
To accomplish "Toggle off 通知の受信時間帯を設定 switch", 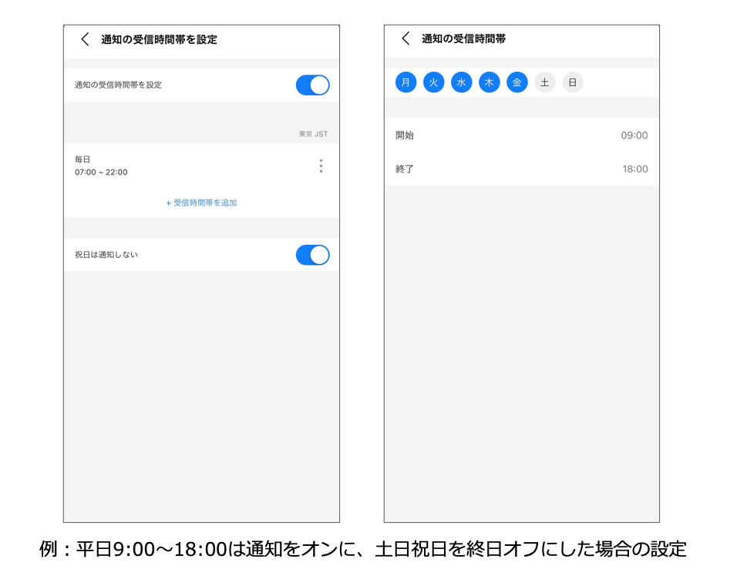I will click(x=312, y=85).
